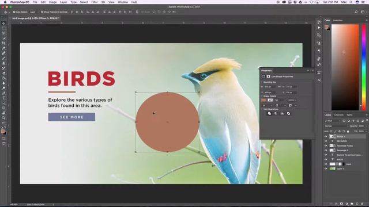
Task: Open the Actions panel play icon
Action: (x=319, y=28)
